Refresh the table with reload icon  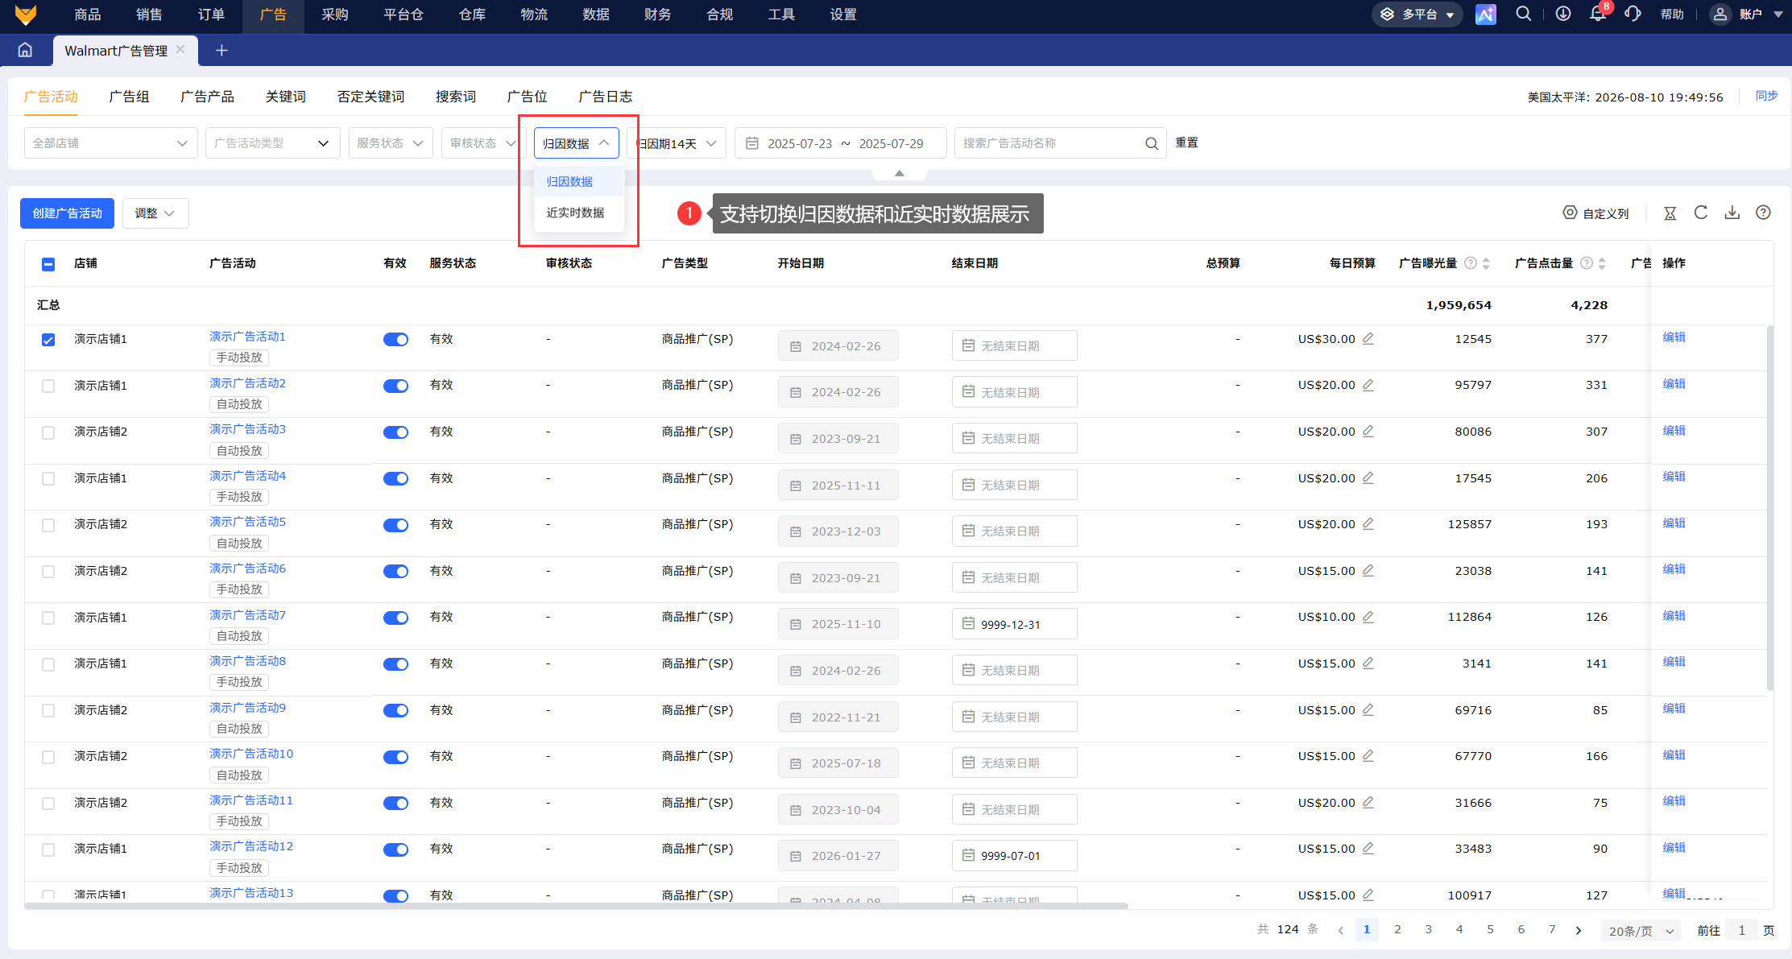coord(1701,213)
